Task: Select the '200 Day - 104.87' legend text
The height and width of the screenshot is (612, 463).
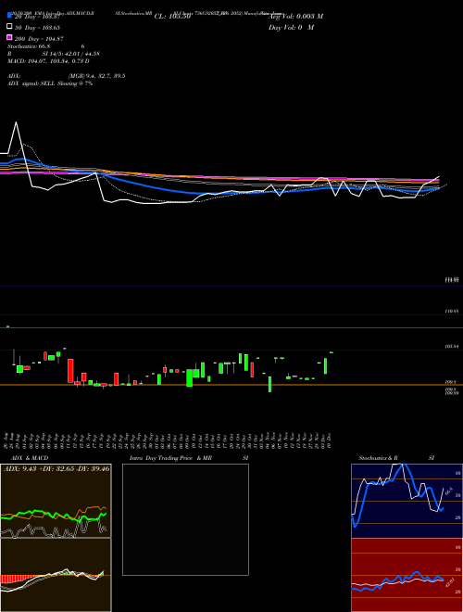Action: click(40, 39)
